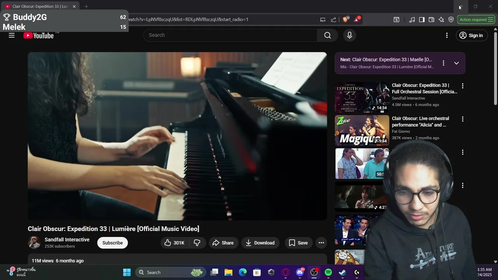Open Task View in taskbar
498x280 pixels.
(x=214, y=272)
